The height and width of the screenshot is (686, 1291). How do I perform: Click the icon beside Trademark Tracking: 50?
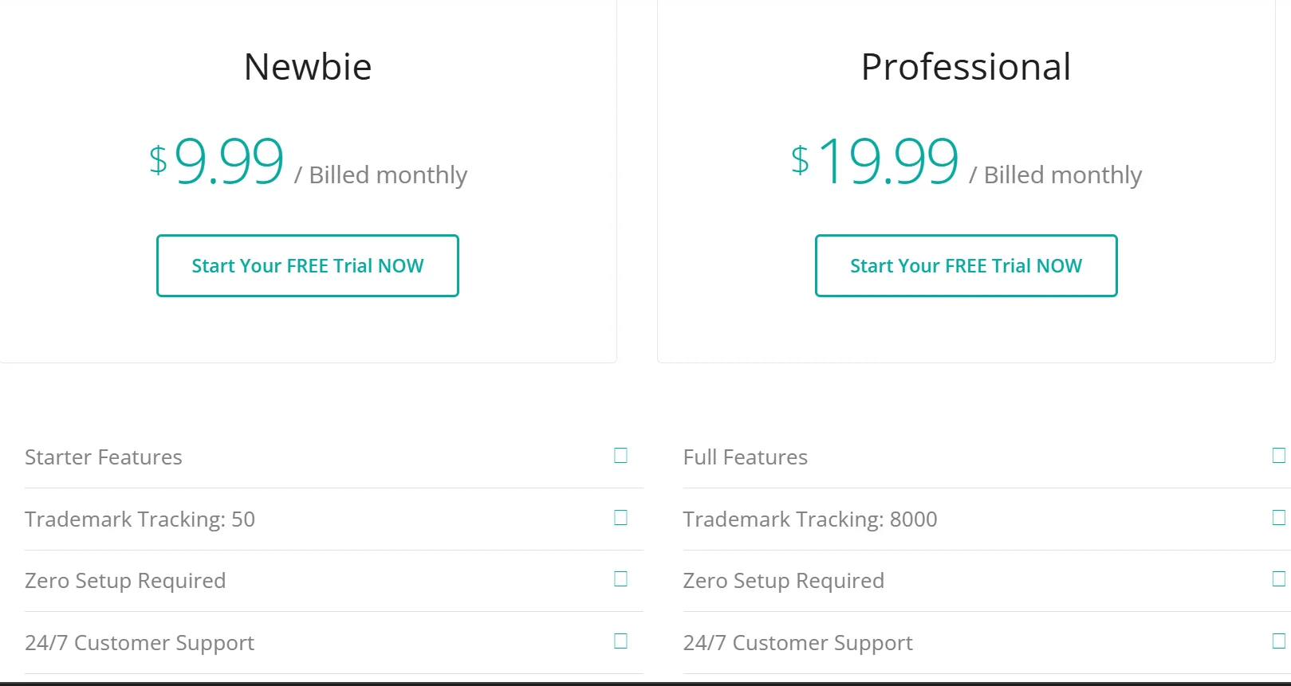pos(620,518)
